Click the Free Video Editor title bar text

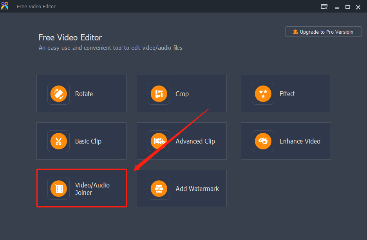click(36, 7)
